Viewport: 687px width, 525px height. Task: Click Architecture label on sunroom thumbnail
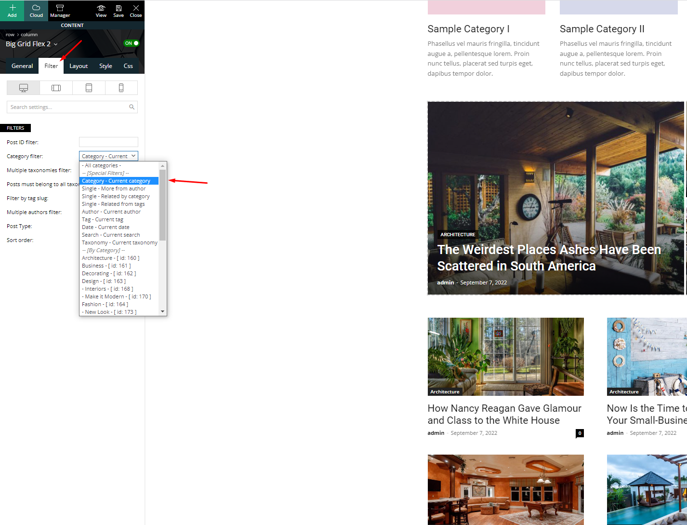click(x=445, y=392)
